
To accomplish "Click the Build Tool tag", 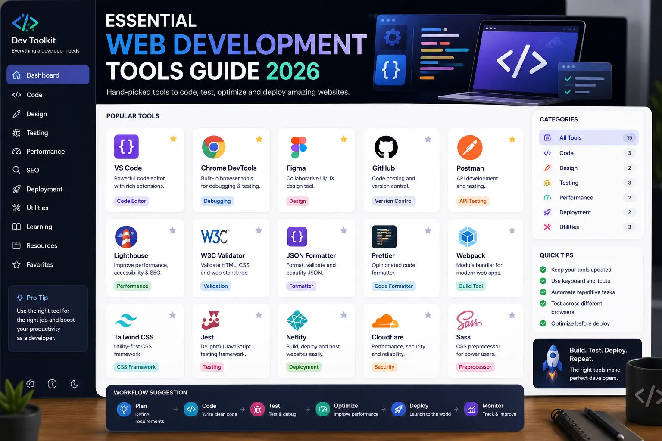I will click(x=471, y=286).
